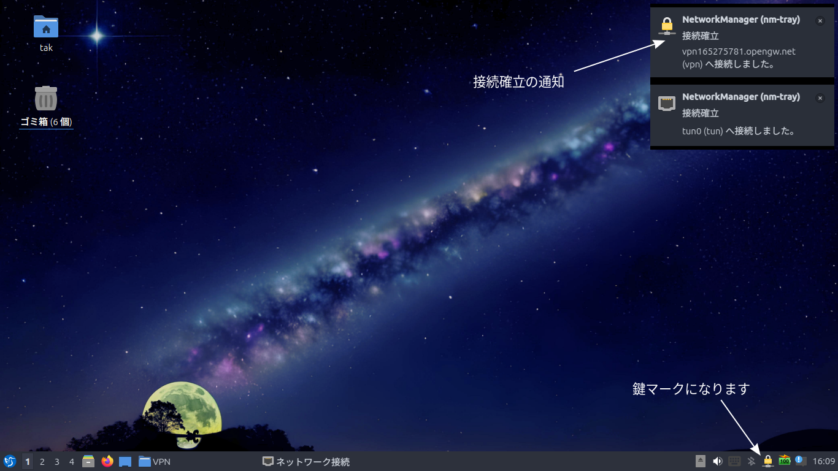Switch to virtual desktop 2
This screenshot has width=838, height=471.
click(x=42, y=462)
